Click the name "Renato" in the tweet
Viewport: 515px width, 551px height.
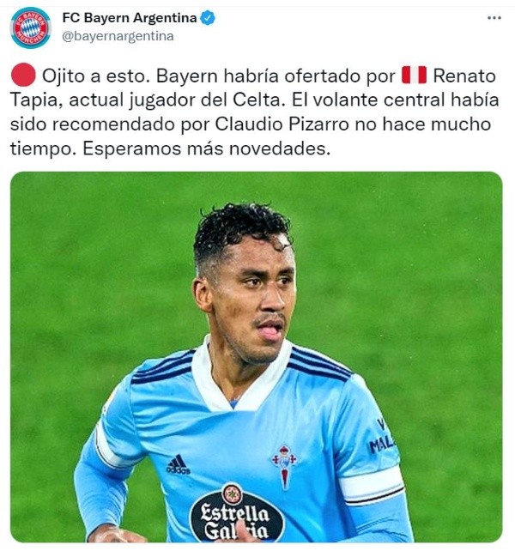(x=464, y=76)
